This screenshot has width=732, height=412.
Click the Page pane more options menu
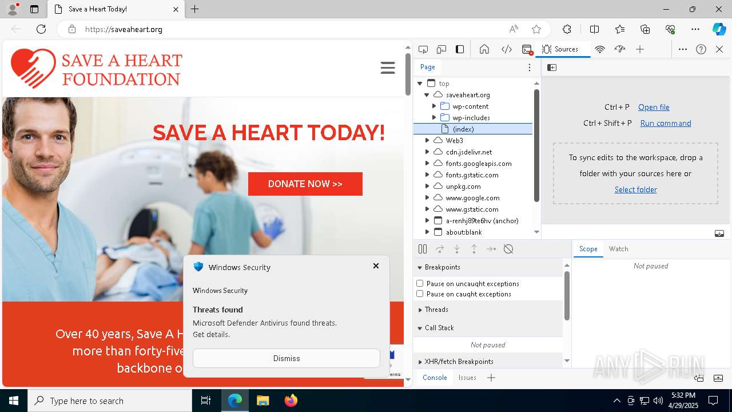pyautogui.click(x=530, y=68)
